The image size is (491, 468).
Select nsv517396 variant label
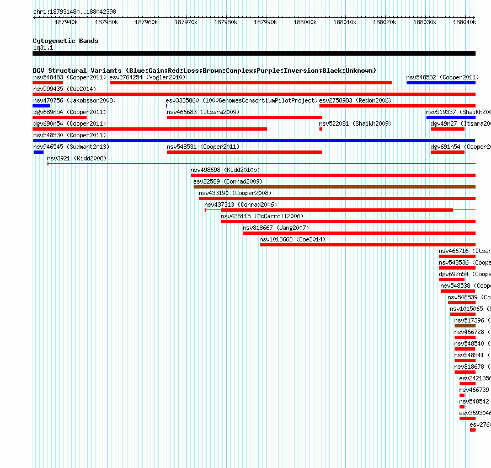(473, 320)
